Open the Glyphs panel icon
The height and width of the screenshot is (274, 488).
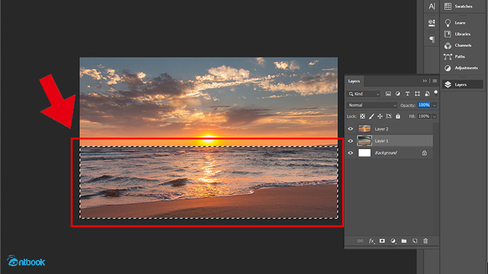(x=432, y=23)
